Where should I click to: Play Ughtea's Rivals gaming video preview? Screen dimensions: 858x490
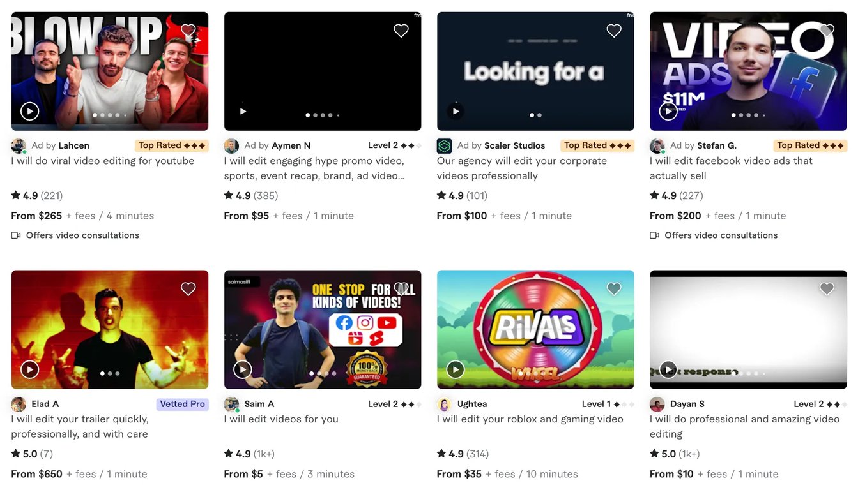point(456,369)
